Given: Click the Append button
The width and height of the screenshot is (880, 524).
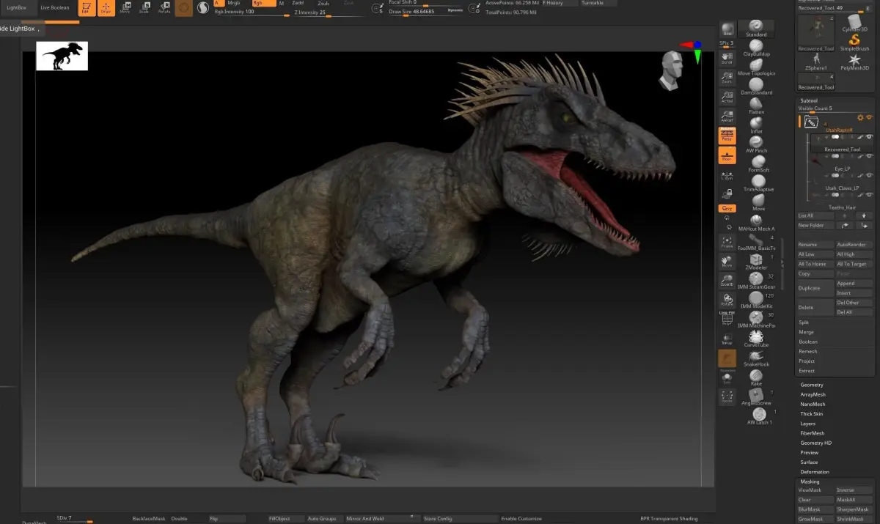Looking at the screenshot, I should (855, 283).
